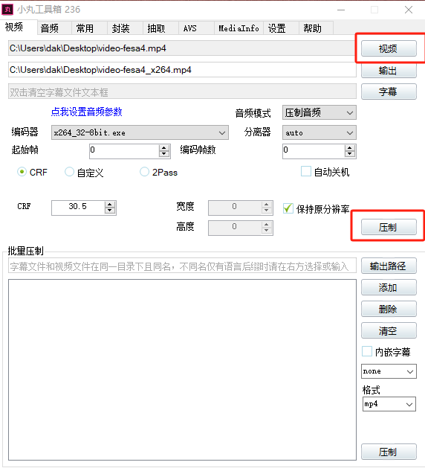Enable the 内嵌字幕 checkbox
425x468 pixels.
[x=367, y=351]
